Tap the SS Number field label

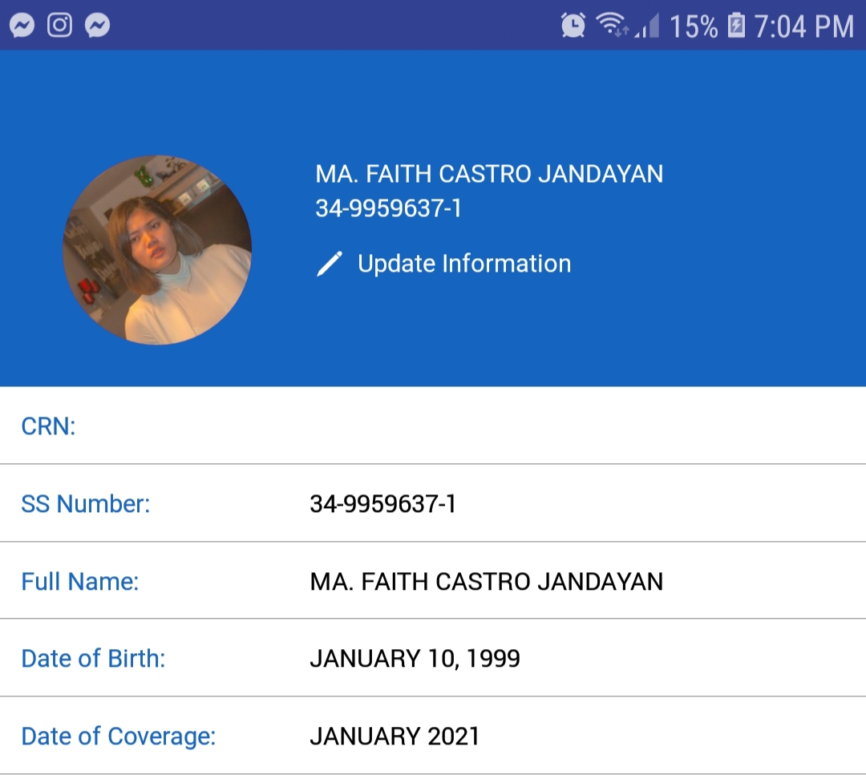[x=85, y=504]
